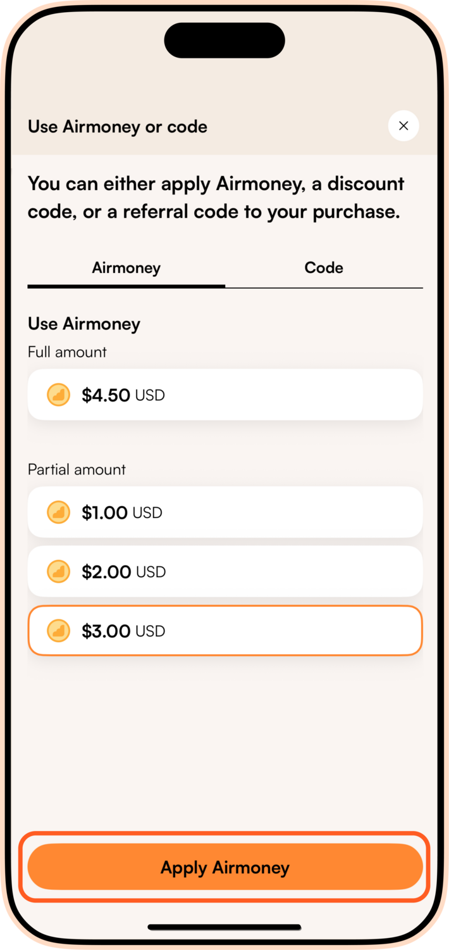Open the Airmoney tab
This screenshot has height=950, width=449.
pos(126,267)
